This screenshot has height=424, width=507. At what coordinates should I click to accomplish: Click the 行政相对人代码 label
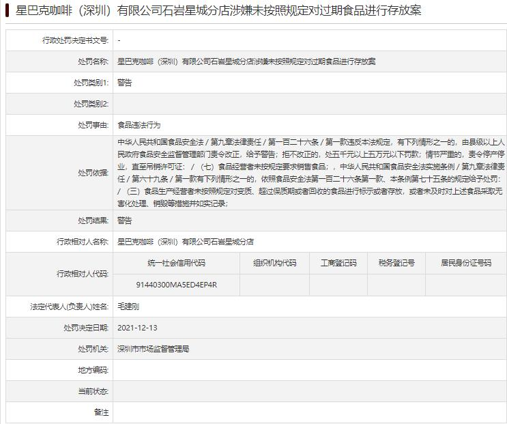pos(83,274)
